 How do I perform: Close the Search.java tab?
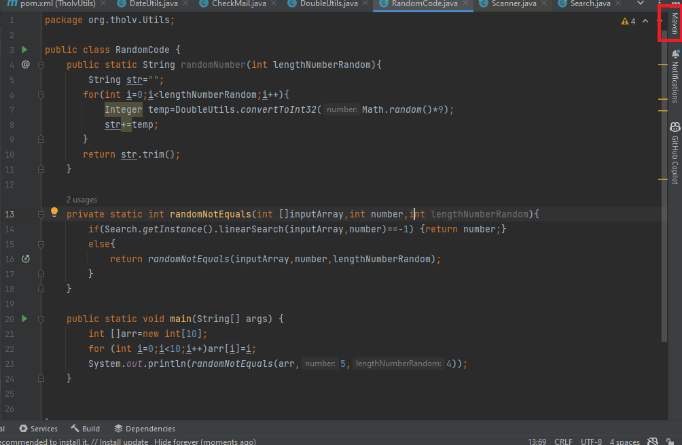pos(618,3)
